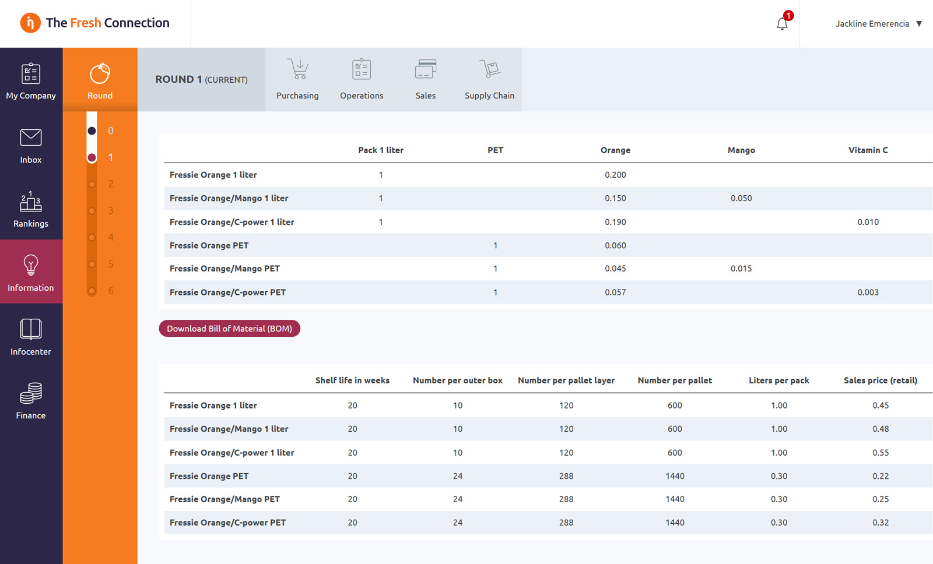Screen dimensions: 933x564
Task: Click the 'Sales price (retail)' header
Action: pos(881,380)
